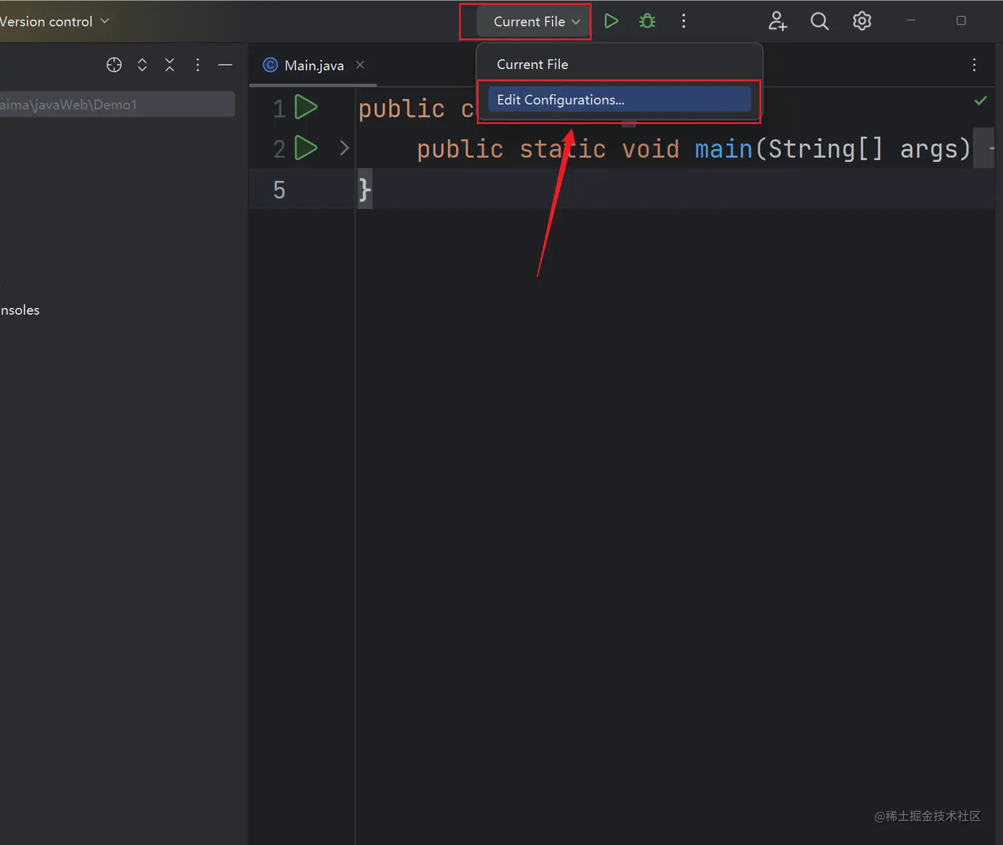Start debugging with the bug icon

click(x=647, y=21)
